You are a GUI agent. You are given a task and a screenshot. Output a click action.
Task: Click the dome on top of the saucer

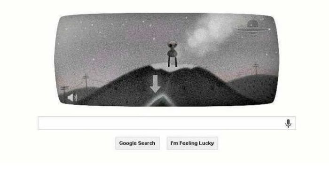(253, 23)
